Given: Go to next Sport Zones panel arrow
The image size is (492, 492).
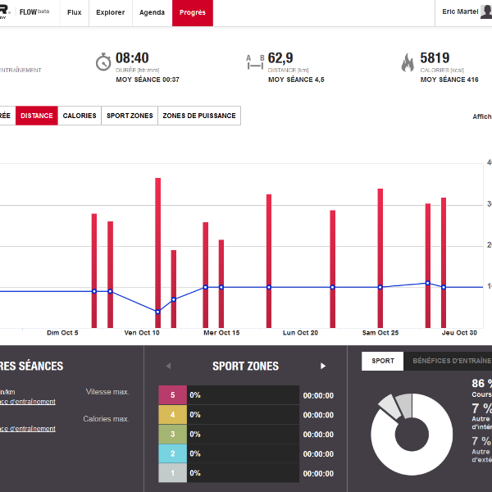Looking at the screenshot, I should pyautogui.click(x=323, y=366).
